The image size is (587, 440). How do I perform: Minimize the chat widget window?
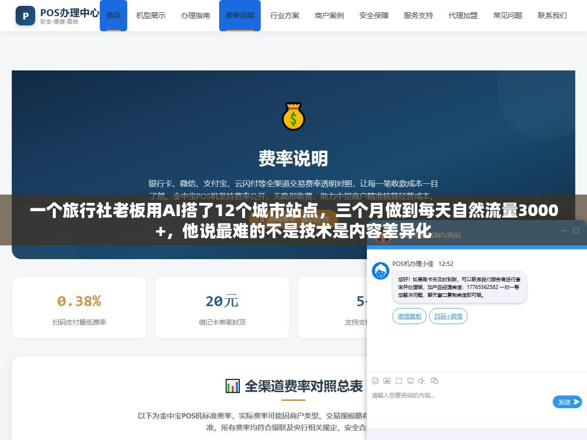point(564,231)
